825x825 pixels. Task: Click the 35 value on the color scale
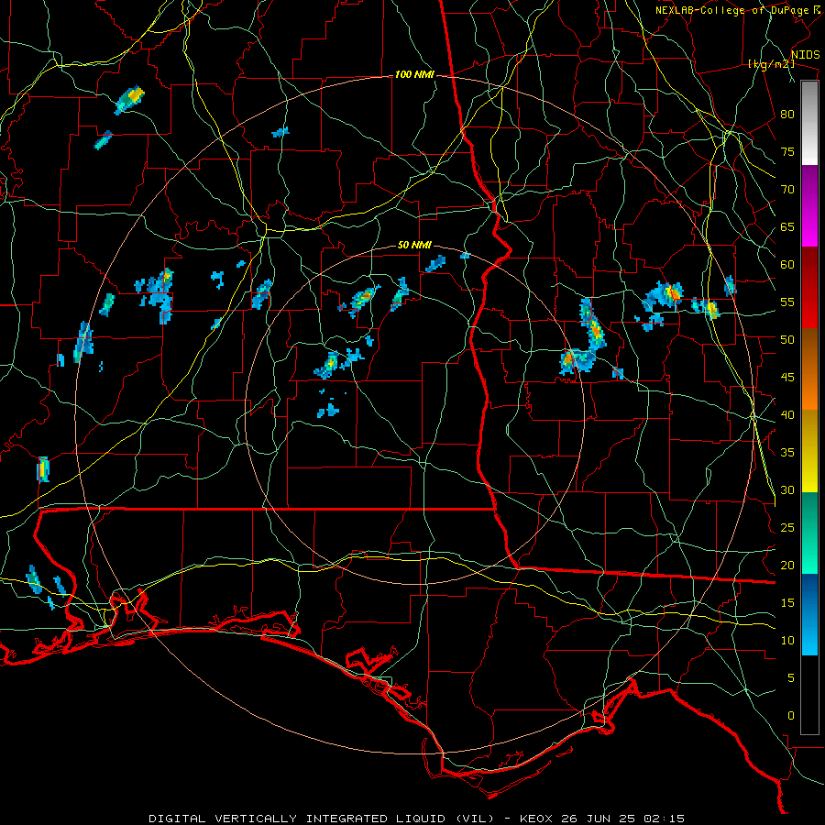click(x=787, y=453)
